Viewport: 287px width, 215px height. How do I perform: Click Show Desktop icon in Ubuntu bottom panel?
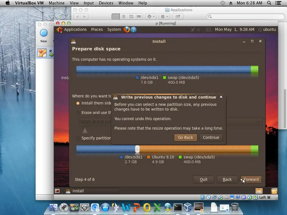(x=57, y=191)
